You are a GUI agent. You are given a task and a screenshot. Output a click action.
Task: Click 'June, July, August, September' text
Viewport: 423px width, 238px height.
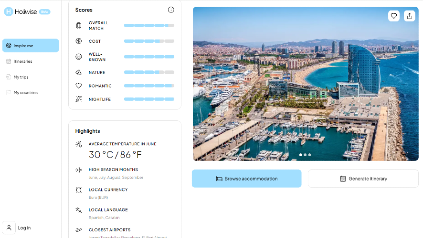[x=116, y=178]
